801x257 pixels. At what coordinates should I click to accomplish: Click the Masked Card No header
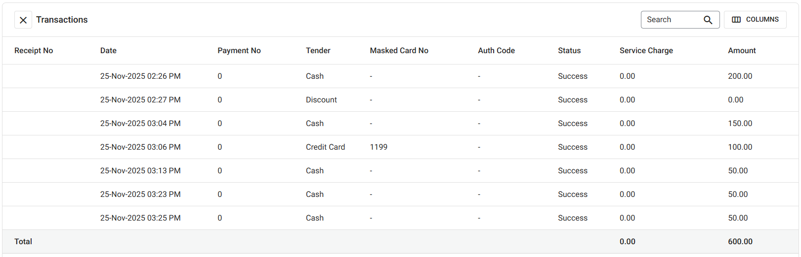point(399,51)
